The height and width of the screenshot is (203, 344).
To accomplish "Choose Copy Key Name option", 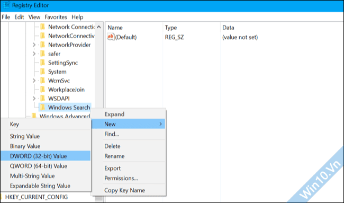I will [124, 190].
